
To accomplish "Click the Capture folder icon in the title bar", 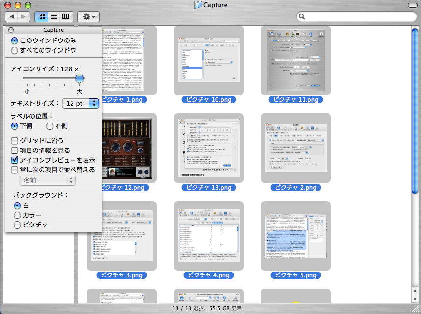I will [198, 5].
